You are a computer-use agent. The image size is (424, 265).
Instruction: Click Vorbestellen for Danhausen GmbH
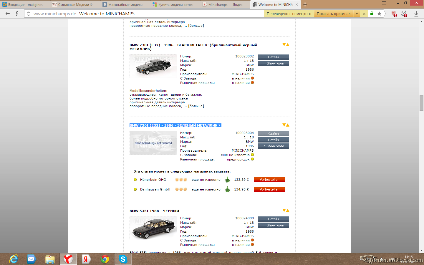click(x=269, y=189)
